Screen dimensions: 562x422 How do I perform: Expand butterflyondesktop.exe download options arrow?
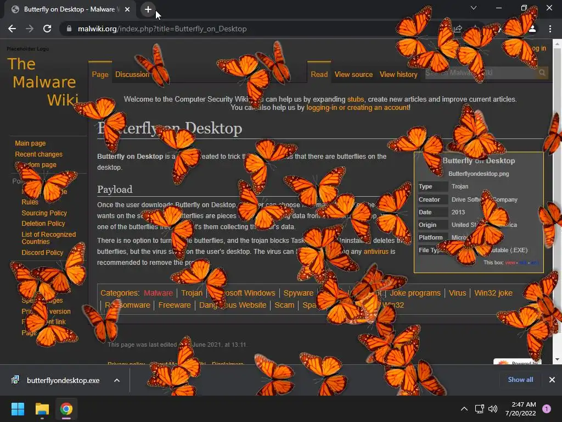(117, 380)
